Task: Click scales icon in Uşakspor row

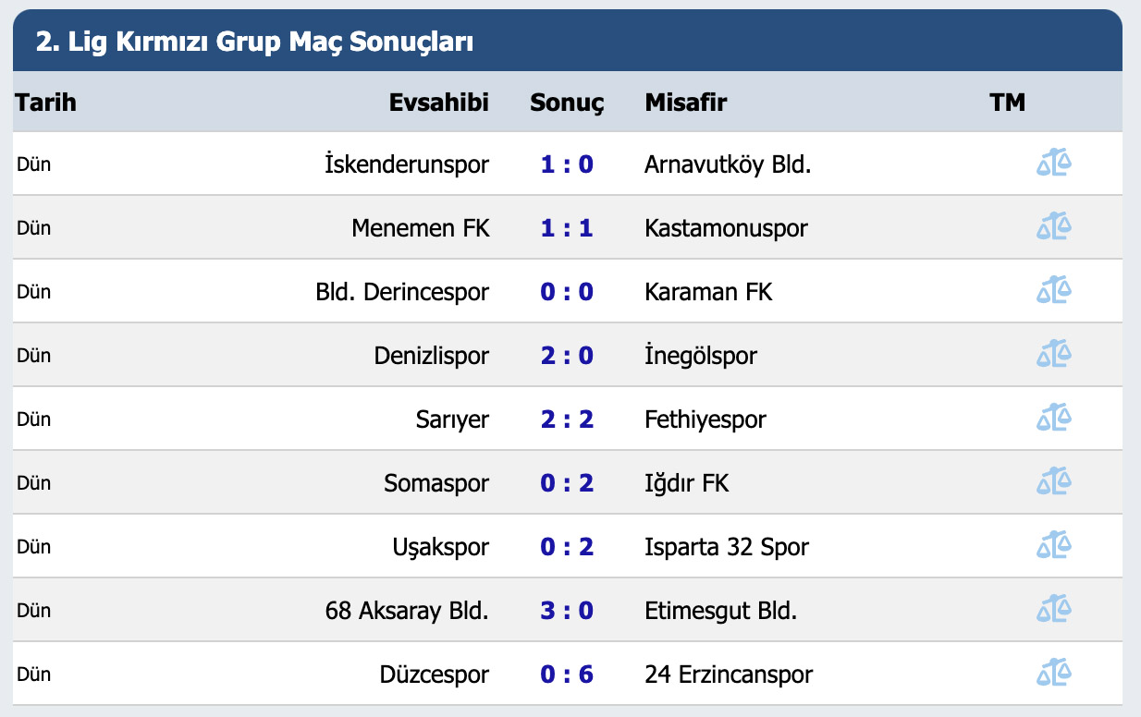Action: 1053,546
